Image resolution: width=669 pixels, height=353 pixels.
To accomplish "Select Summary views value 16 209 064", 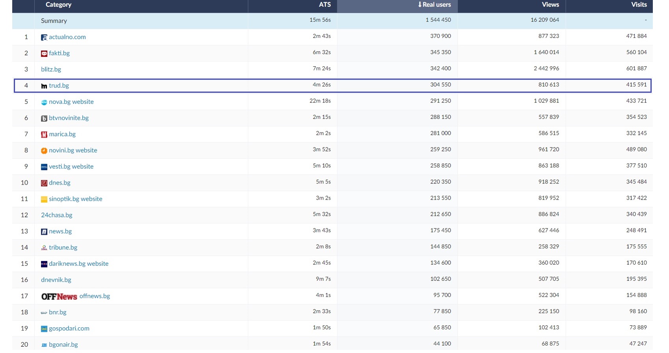I will [545, 20].
